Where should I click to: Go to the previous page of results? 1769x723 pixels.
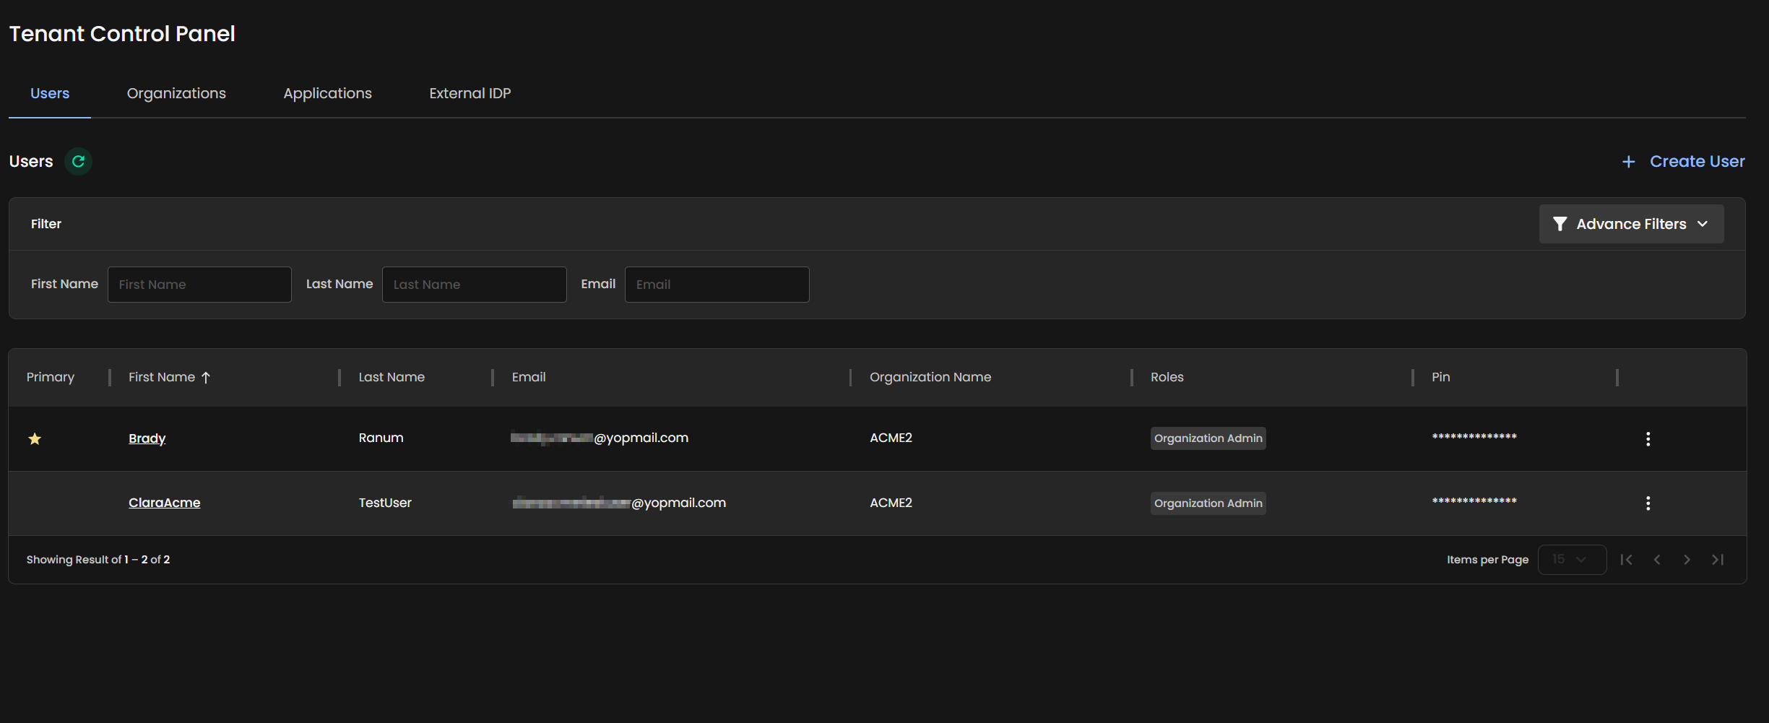1657,560
